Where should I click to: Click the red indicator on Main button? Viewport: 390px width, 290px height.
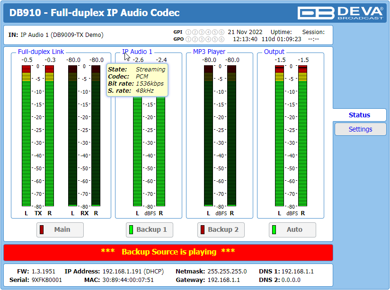(x=42, y=229)
